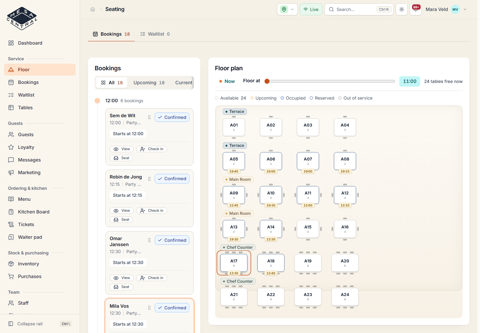The width and height of the screenshot is (480, 333).
Task: Click the Search input field
Action: coord(359,9)
